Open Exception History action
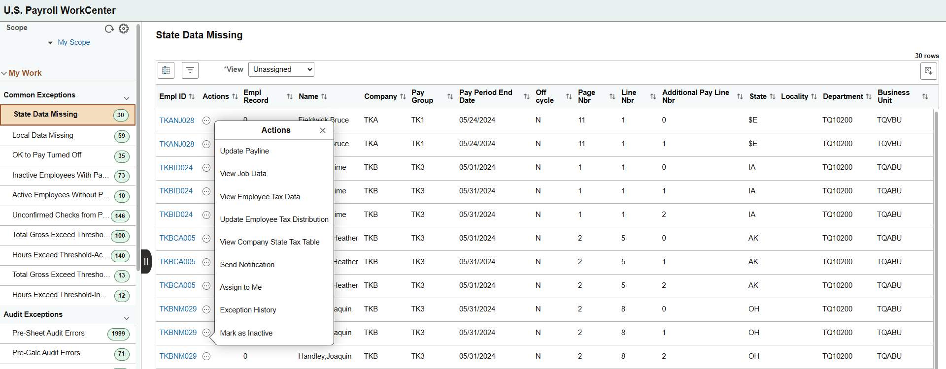946x369 pixels. pos(248,310)
